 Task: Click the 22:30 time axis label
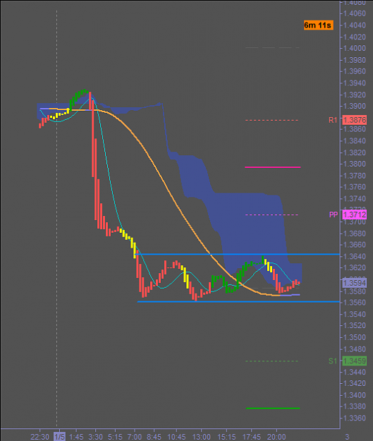coord(39,437)
